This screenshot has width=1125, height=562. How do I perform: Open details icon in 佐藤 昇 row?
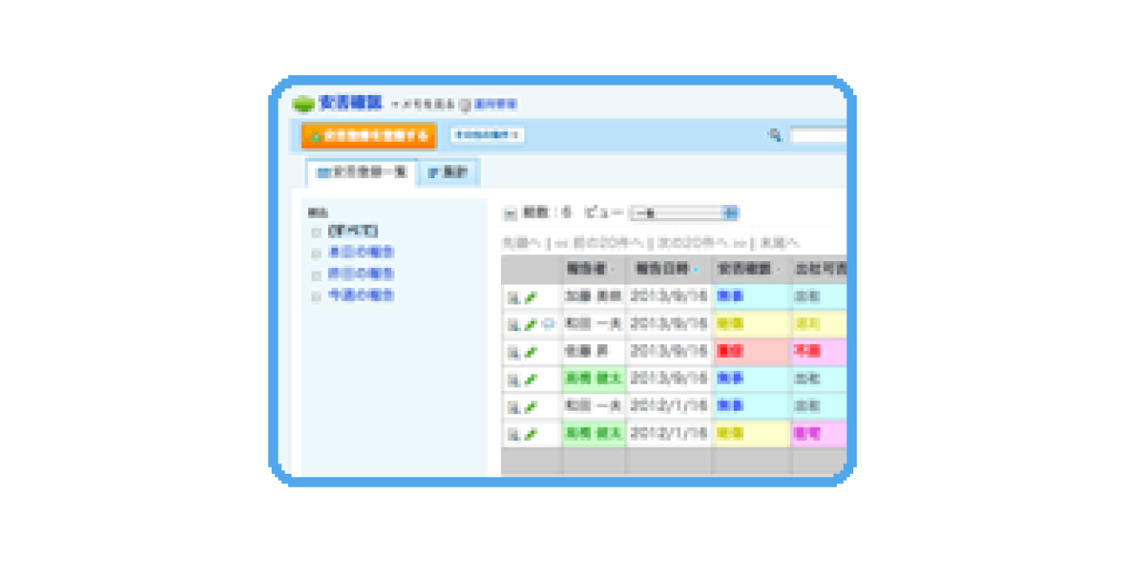click(x=513, y=353)
